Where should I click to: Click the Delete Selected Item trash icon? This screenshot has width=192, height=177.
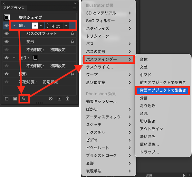coord(67,98)
